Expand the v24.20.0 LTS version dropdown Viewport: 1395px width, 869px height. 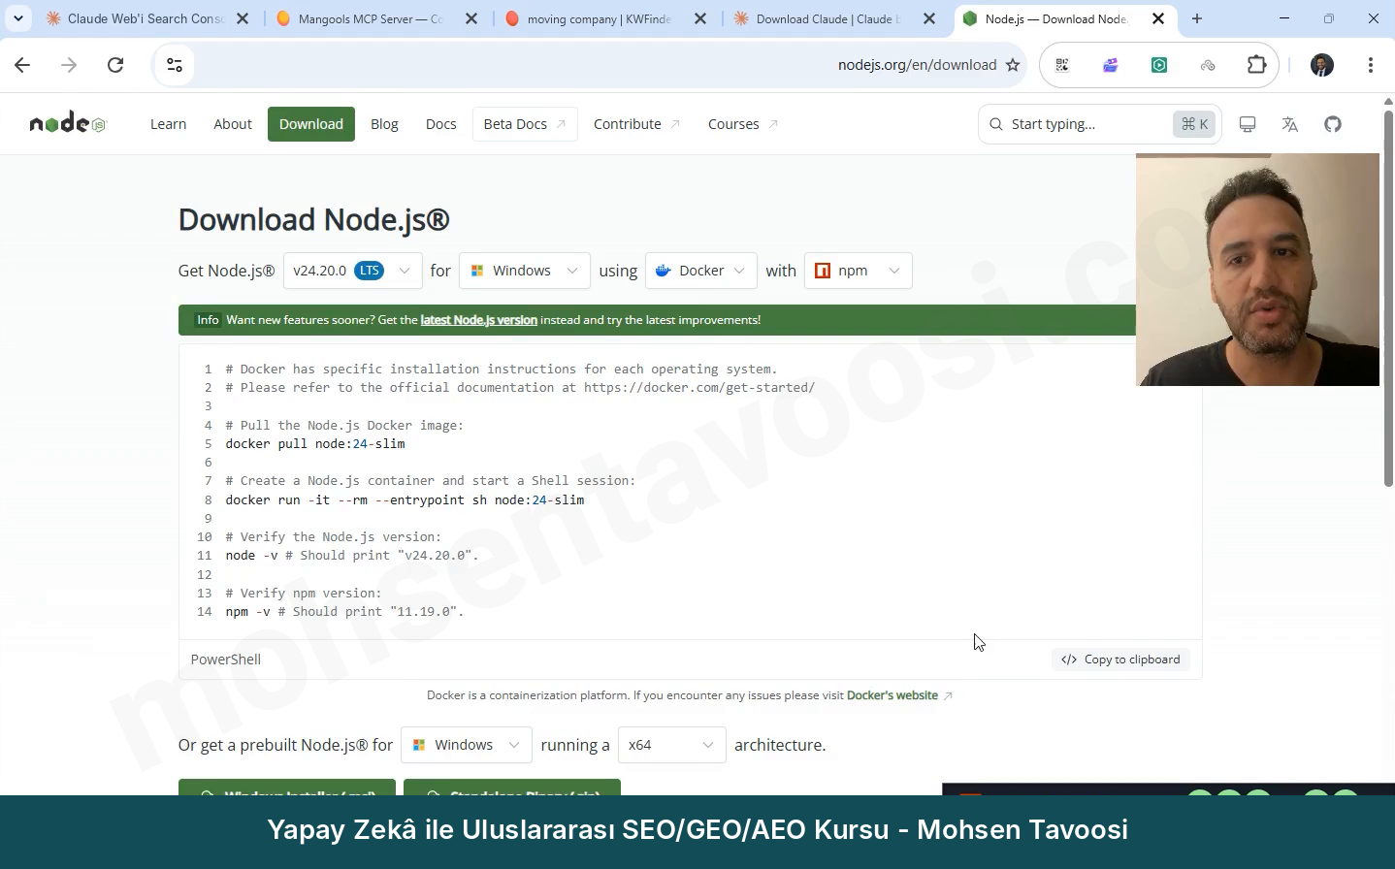click(352, 271)
